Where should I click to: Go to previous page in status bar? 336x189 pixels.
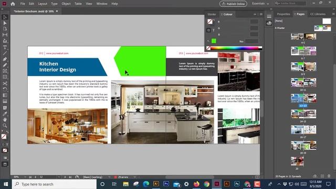[35, 177]
